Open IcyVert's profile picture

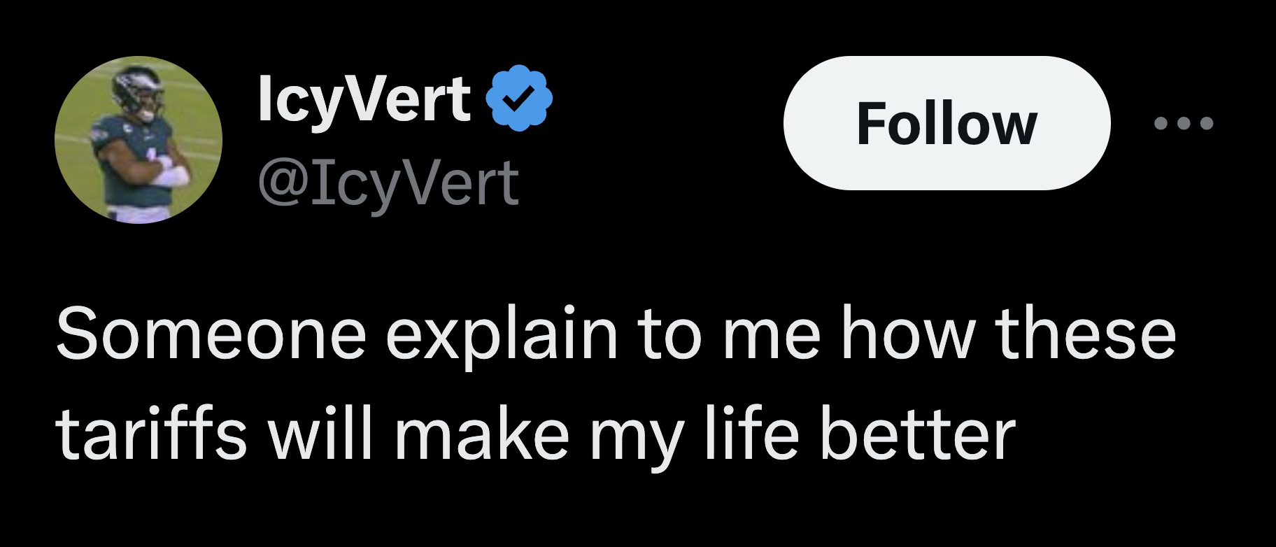(x=139, y=140)
